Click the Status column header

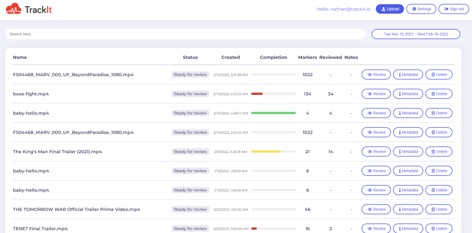190,57
